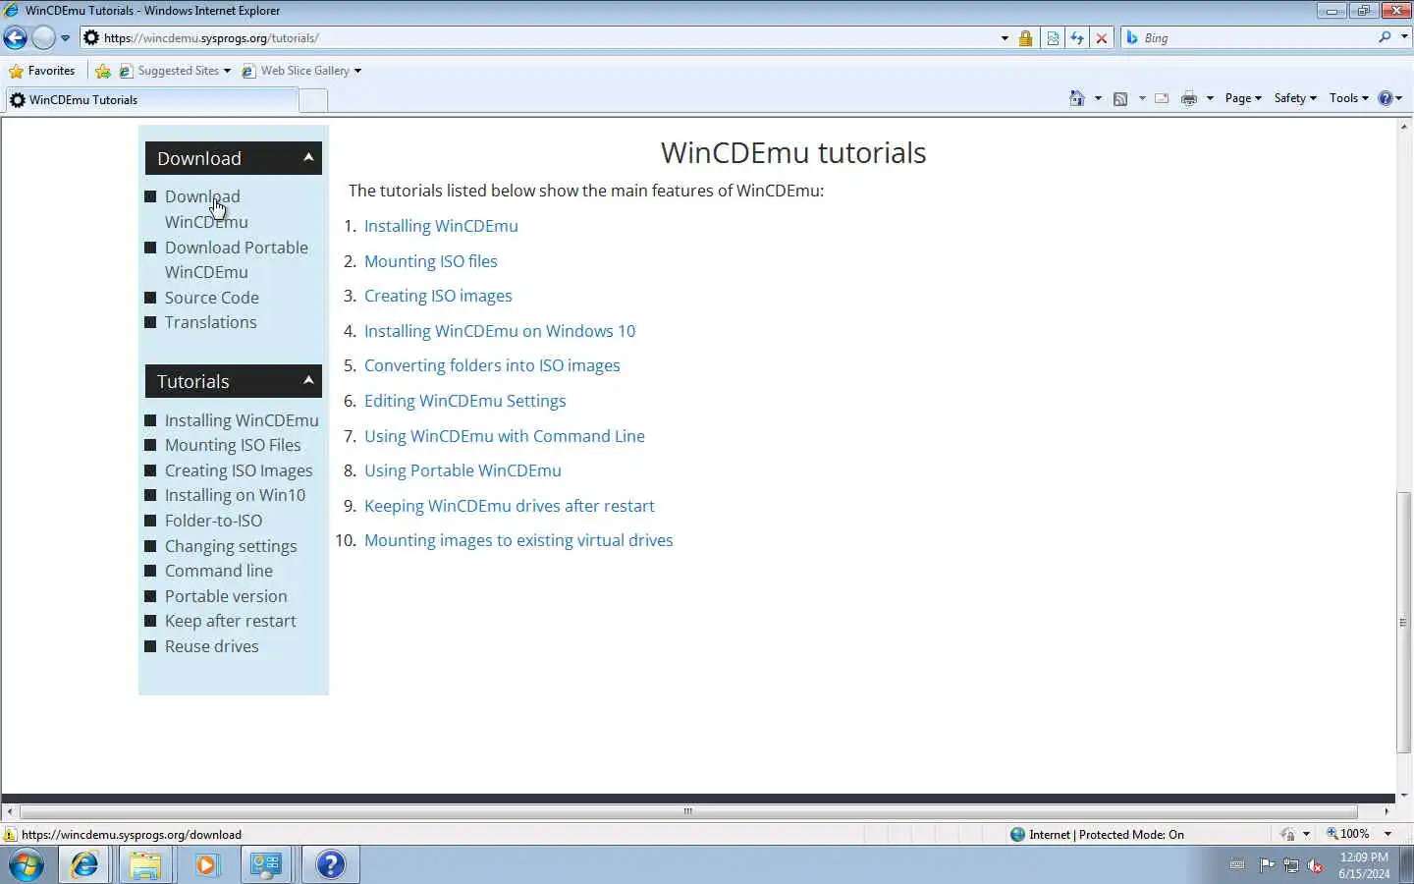1414x884 pixels.
Task: Click Keep after restart sidebar link
Action: [231, 621]
